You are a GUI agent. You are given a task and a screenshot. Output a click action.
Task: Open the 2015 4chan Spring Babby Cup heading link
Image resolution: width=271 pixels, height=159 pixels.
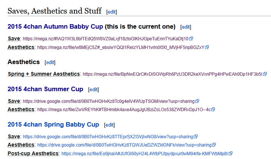[53, 125]
